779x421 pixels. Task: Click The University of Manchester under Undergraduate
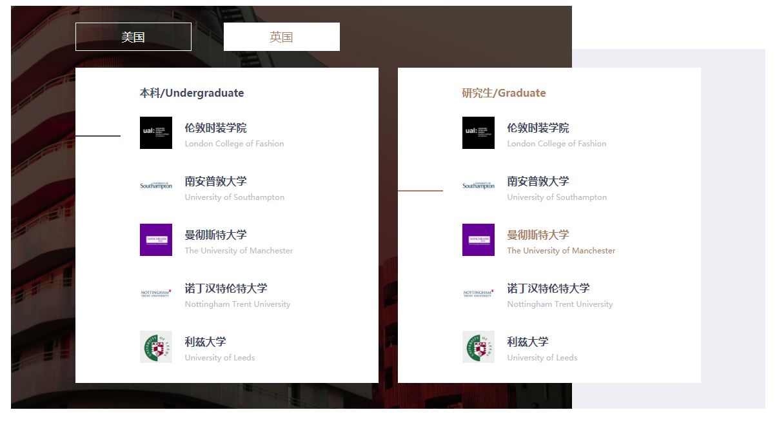pyautogui.click(x=239, y=251)
